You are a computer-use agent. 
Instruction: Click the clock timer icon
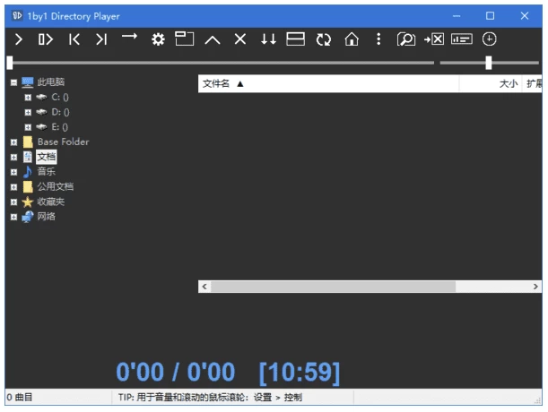490,39
